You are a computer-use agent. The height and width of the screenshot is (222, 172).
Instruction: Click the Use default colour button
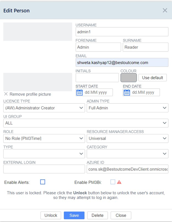152,77
